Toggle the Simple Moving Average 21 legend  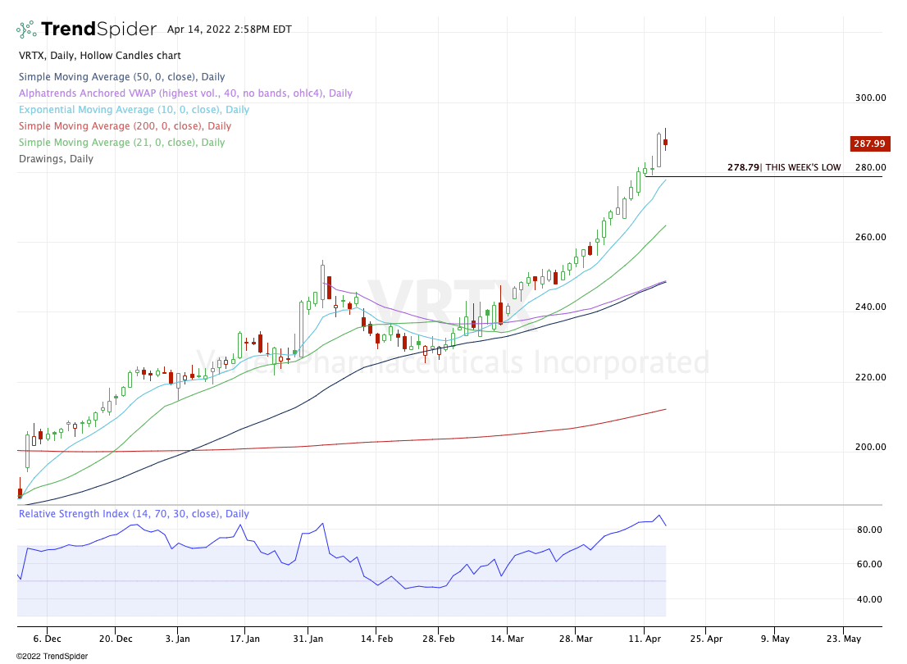coord(121,143)
